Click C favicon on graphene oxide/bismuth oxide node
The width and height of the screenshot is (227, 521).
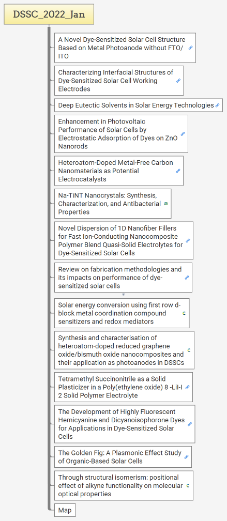(189, 350)
